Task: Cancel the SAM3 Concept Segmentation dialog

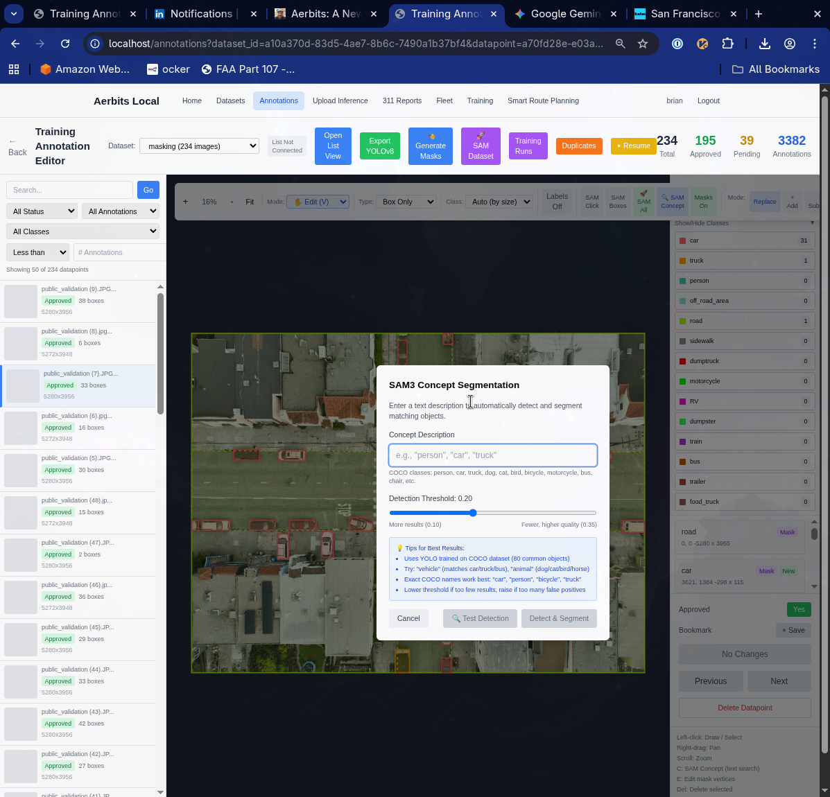Action: click(x=408, y=618)
